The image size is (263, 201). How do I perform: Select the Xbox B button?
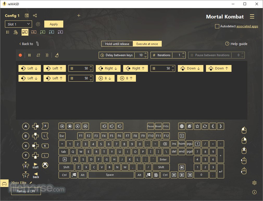[x=26, y=136]
